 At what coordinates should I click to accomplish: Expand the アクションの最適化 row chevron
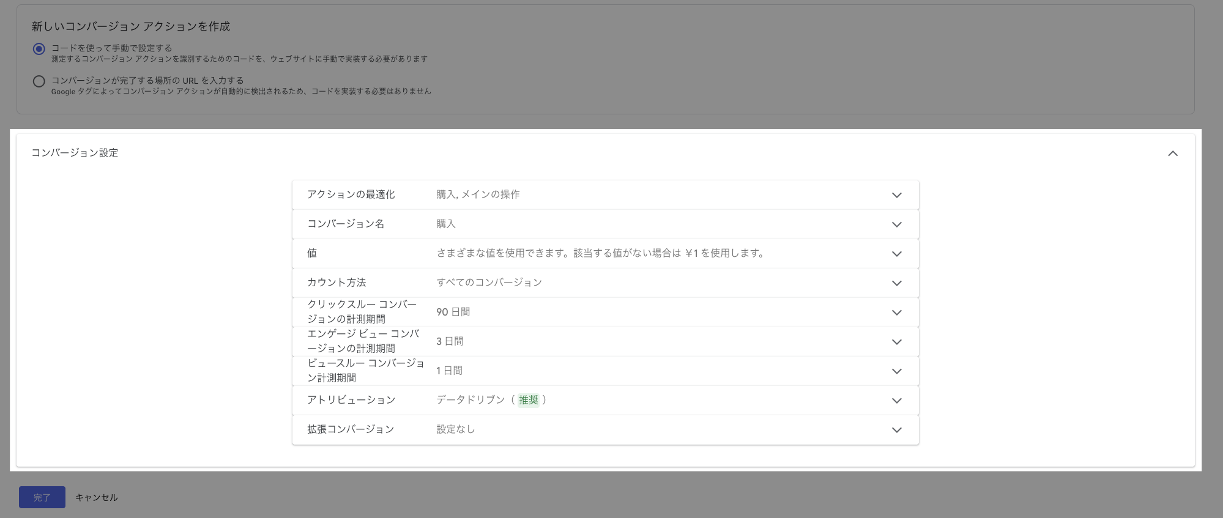click(896, 195)
